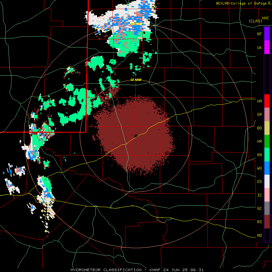Click the GC legend label

pos(259,209)
